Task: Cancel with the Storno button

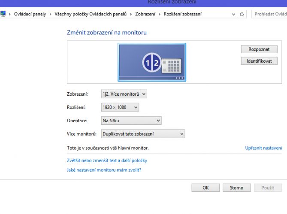Action: [237, 188]
